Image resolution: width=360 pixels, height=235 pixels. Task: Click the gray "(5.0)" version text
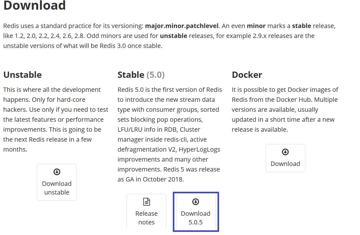pos(156,75)
